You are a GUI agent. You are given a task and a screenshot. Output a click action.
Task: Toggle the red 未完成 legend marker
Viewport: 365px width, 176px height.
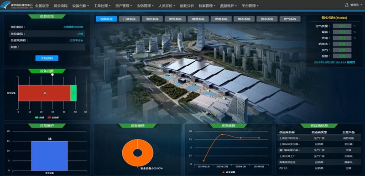click(x=49, y=117)
